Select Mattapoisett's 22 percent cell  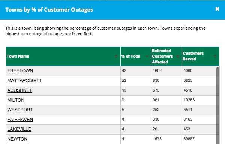[136, 81]
